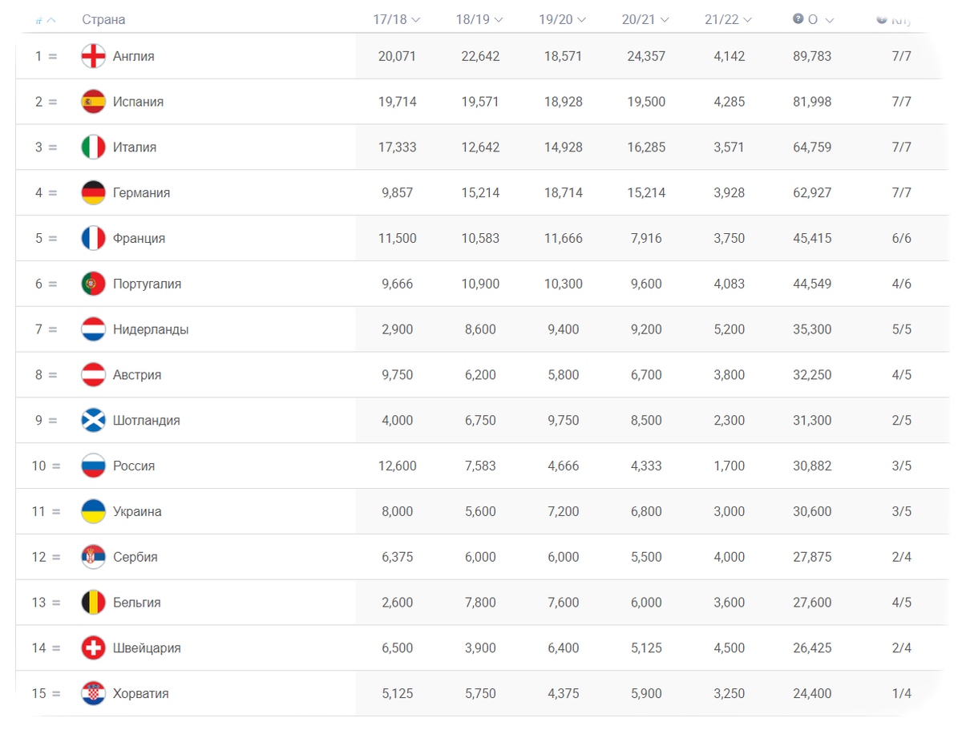Sort by the 19/20 season column
This screenshot has width=962, height=730.
tap(563, 19)
